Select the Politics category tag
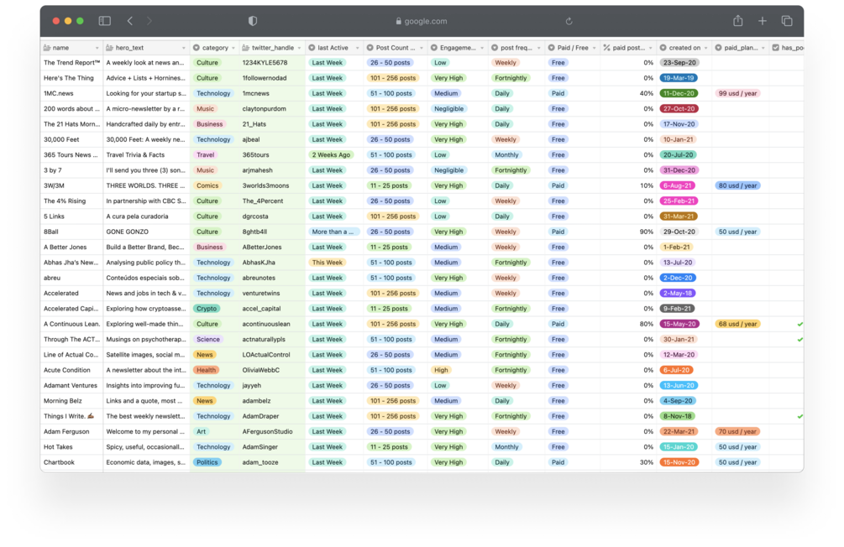Screen dimensions: 844x547 point(207,462)
